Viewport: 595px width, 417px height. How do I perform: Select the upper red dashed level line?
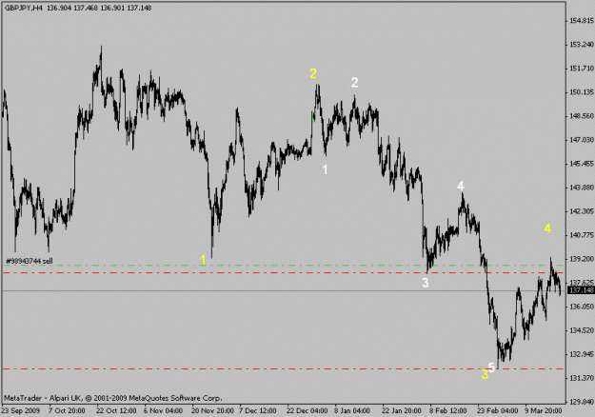(283, 273)
